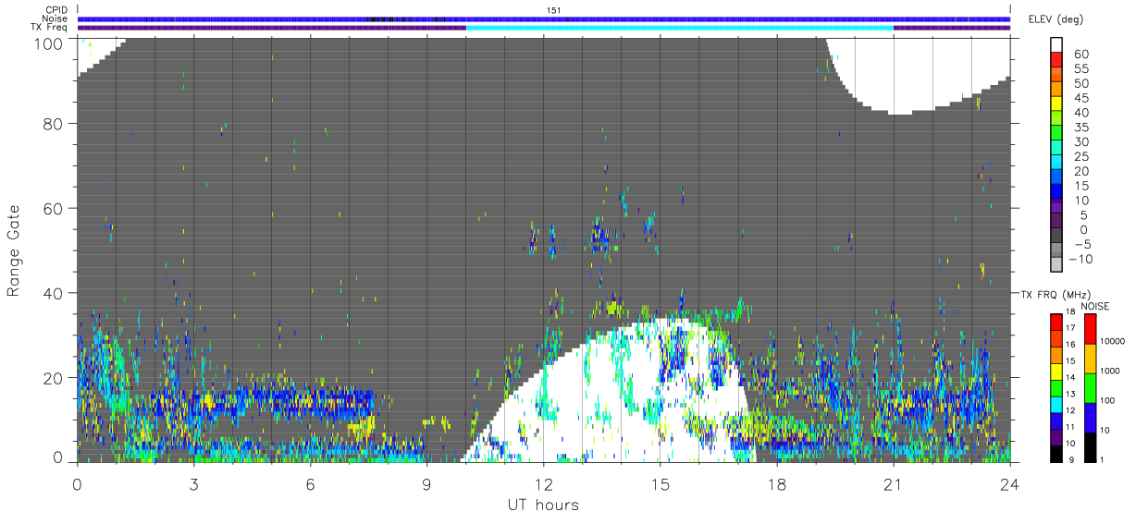The height and width of the screenshot is (524, 1136).
Task: Click the red TX FRQ swatch between 18 and 17
Action: 1056,322
